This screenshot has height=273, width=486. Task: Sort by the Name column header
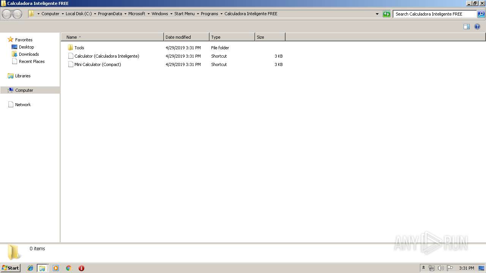point(112,37)
